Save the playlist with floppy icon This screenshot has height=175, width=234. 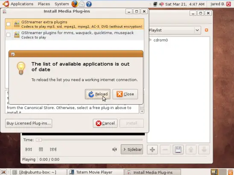click(x=178, y=149)
